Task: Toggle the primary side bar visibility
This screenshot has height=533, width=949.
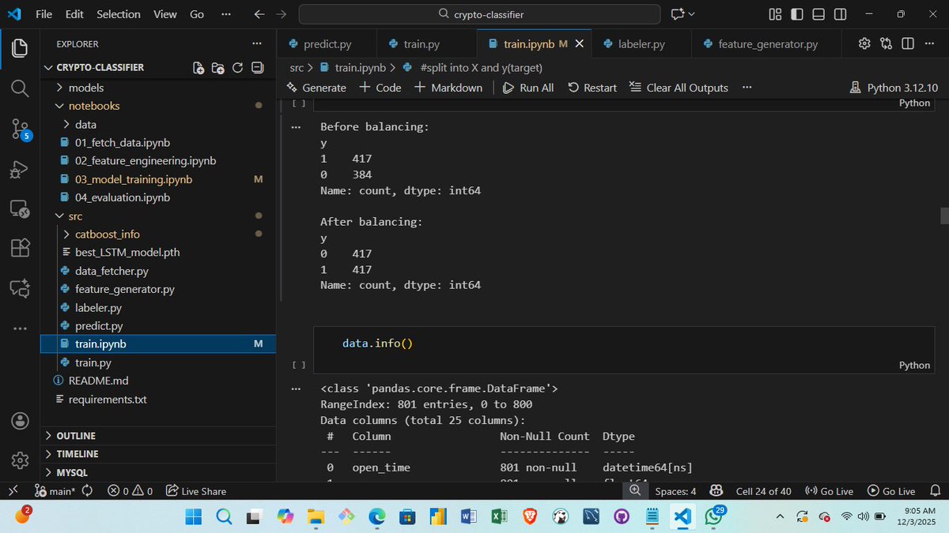Action: pyautogui.click(x=796, y=13)
